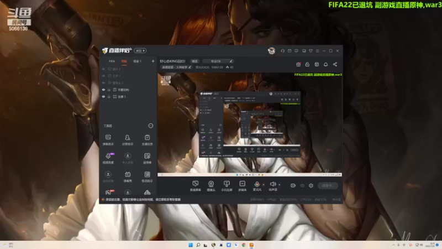Image resolution: width=442 pixels, height=249 pixels.
Task: Expand the microphone options arrow
Action: [x=264, y=185]
